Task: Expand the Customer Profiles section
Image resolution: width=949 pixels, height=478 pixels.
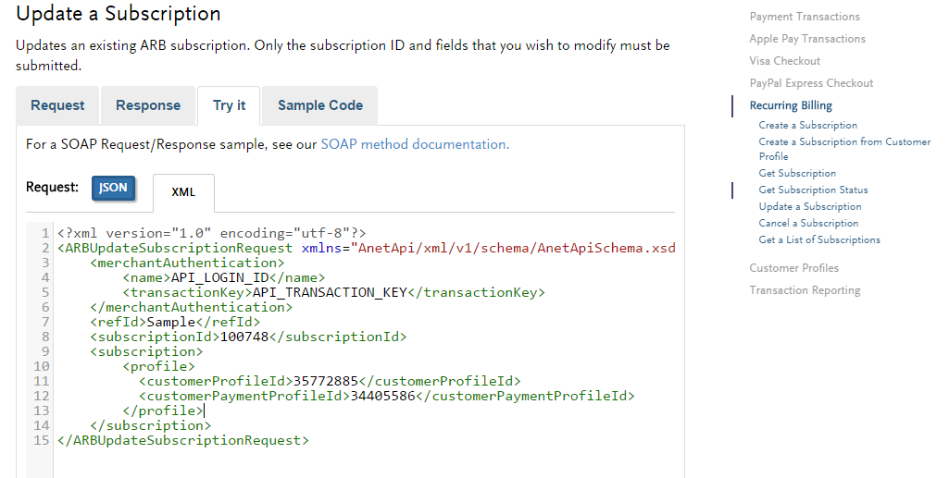Action: click(x=793, y=268)
